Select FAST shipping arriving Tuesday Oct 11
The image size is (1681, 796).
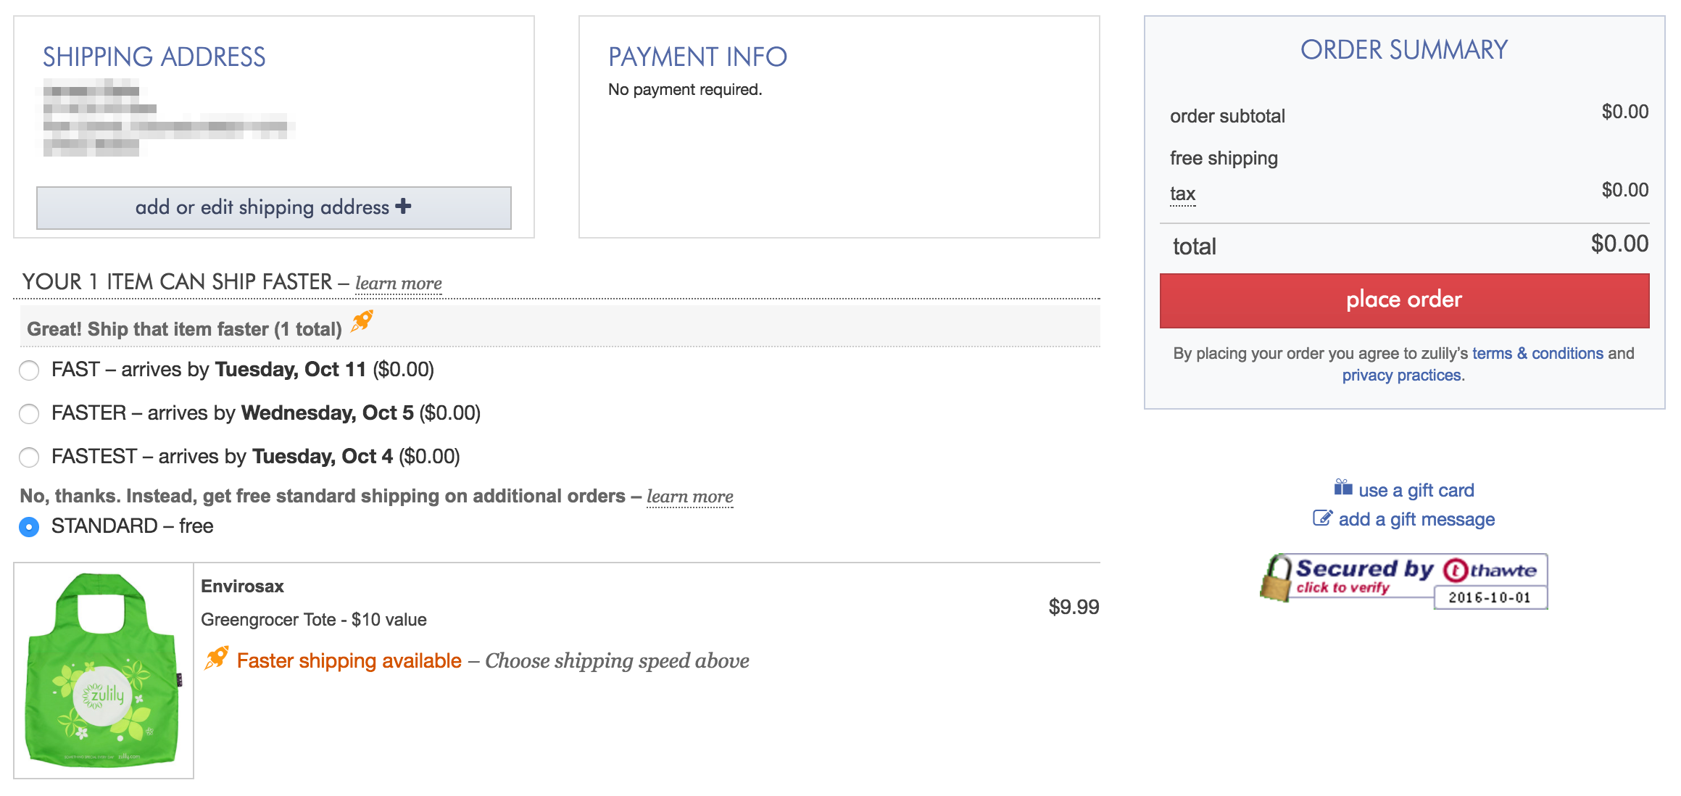point(29,370)
